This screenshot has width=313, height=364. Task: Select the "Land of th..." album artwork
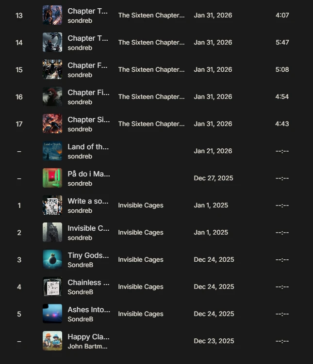[52, 151]
